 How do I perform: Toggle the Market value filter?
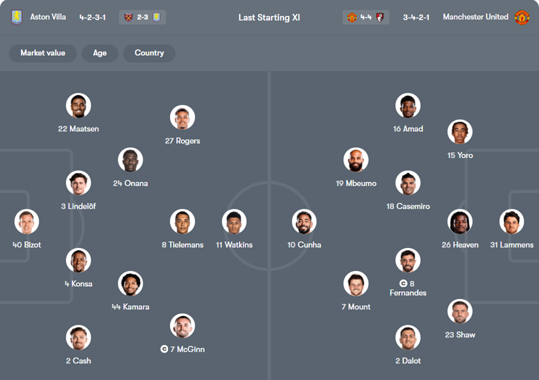coord(42,53)
